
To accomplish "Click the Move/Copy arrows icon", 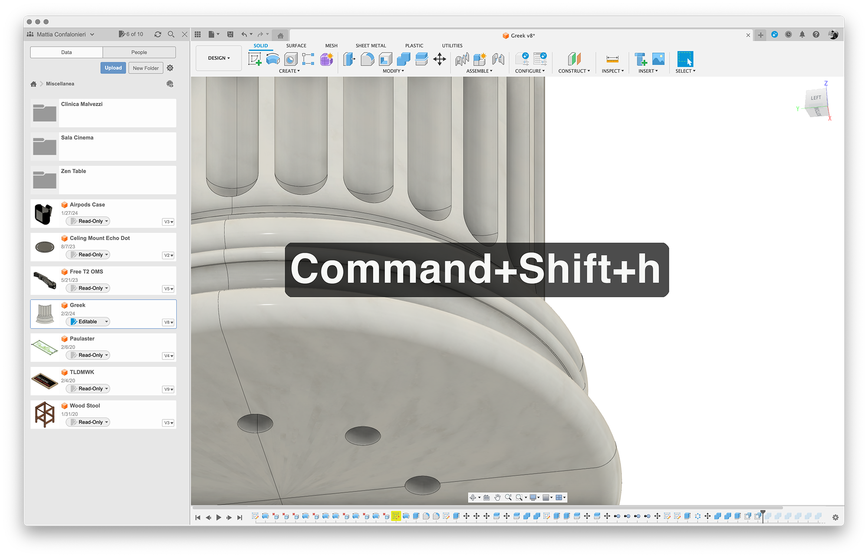I will (x=439, y=59).
